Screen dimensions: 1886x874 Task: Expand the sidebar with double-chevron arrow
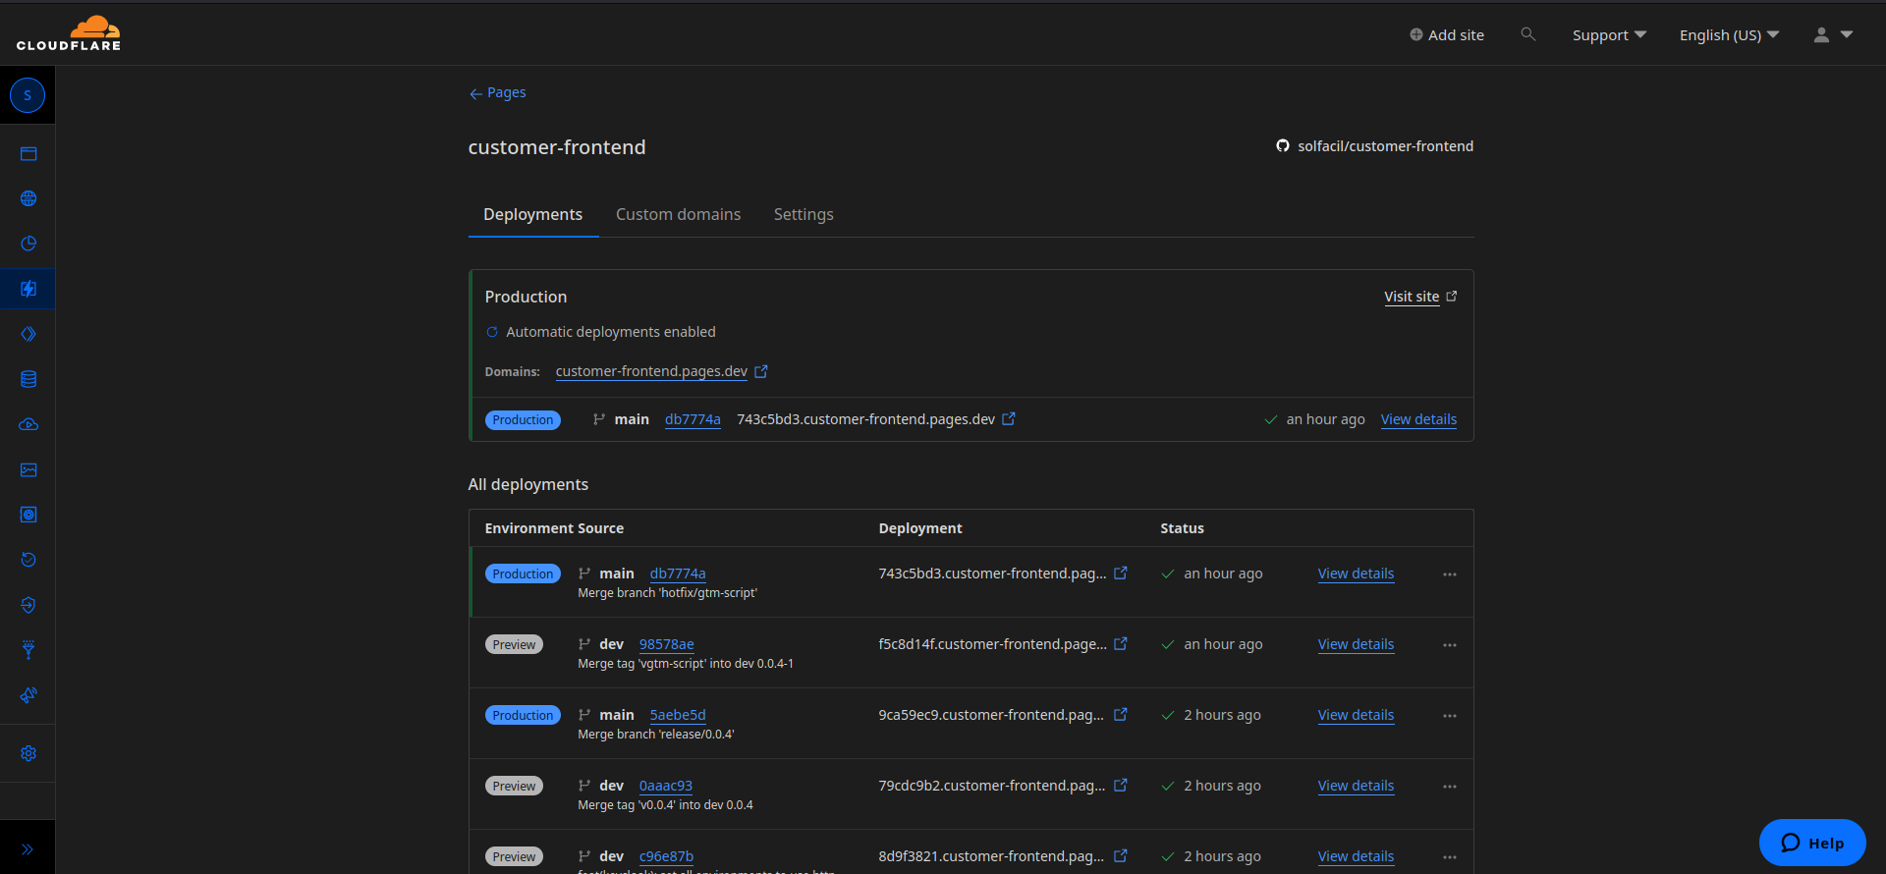point(28,848)
